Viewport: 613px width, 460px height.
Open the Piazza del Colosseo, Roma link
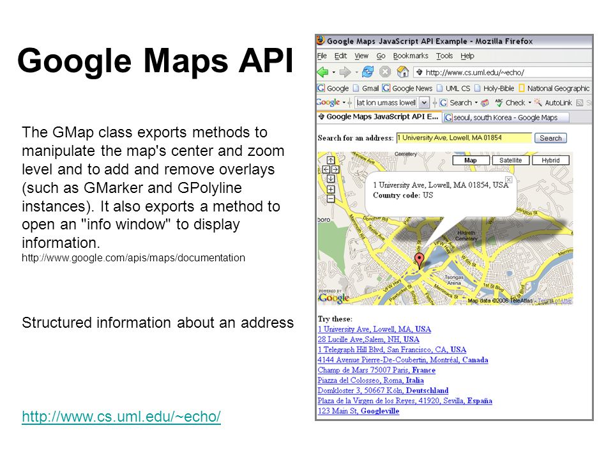point(370,380)
